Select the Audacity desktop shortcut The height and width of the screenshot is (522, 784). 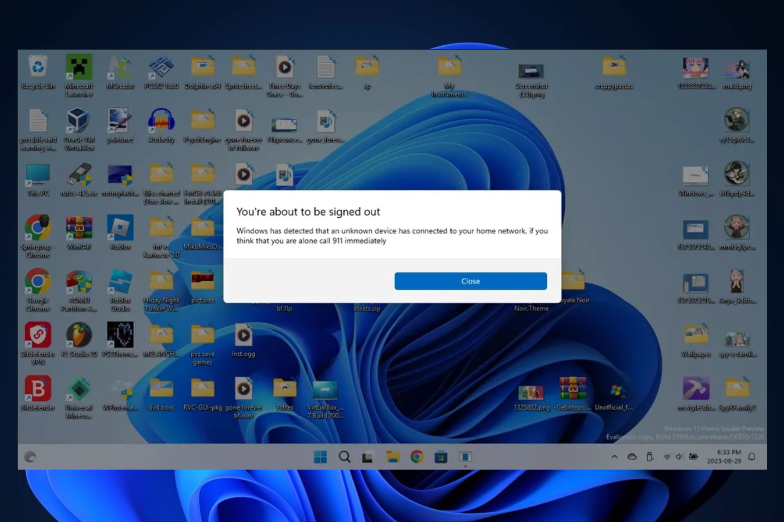coord(161,126)
